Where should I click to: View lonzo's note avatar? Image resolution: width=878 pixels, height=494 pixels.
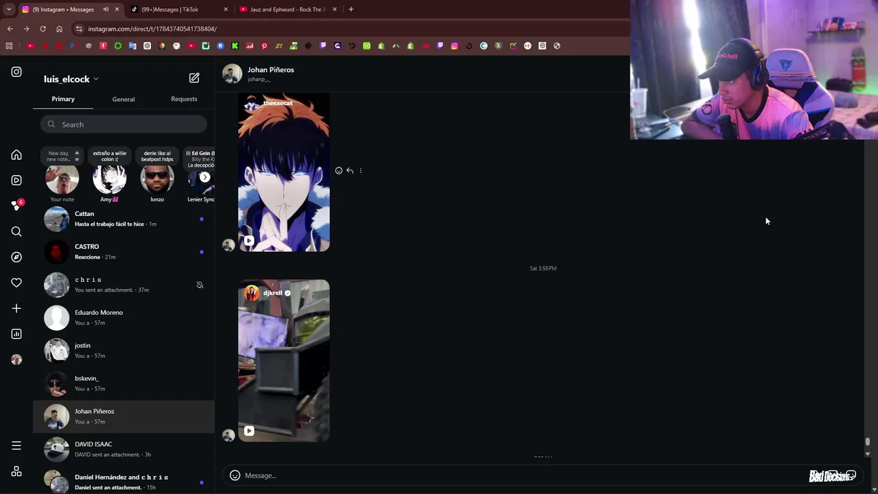point(157,178)
